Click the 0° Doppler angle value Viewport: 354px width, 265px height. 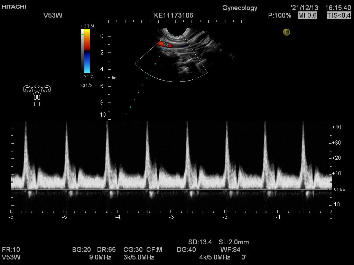tap(244, 257)
